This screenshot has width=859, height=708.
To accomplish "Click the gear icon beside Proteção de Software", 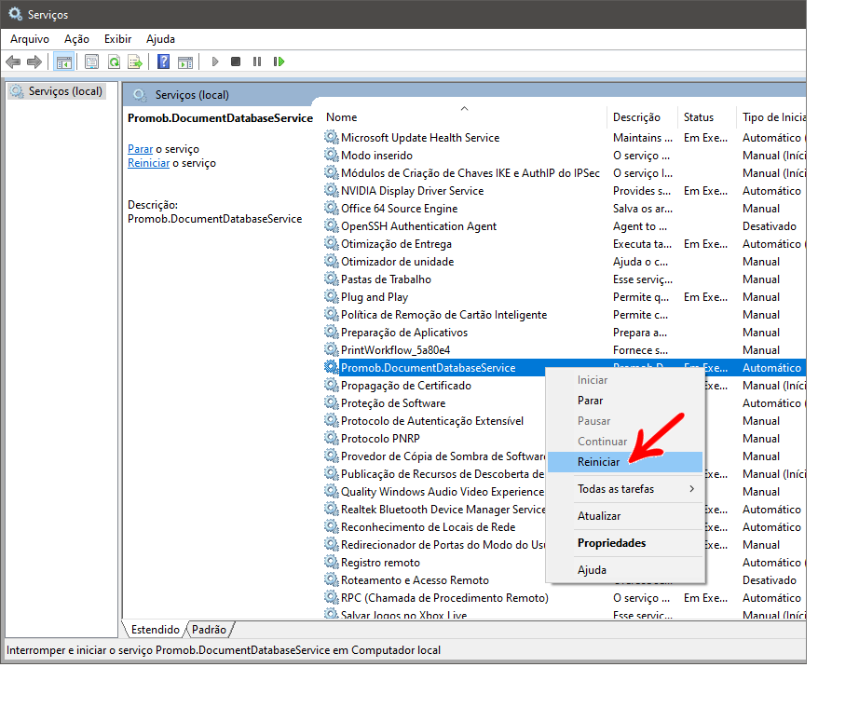I will (331, 402).
